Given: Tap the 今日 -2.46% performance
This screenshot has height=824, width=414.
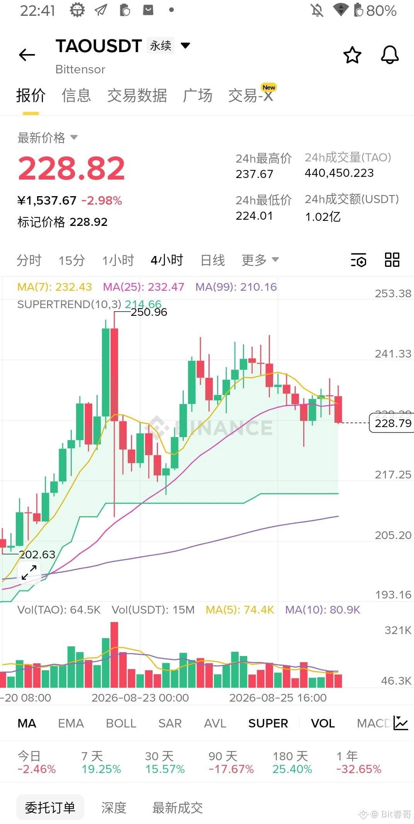Looking at the screenshot, I should pyautogui.click(x=37, y=762).
